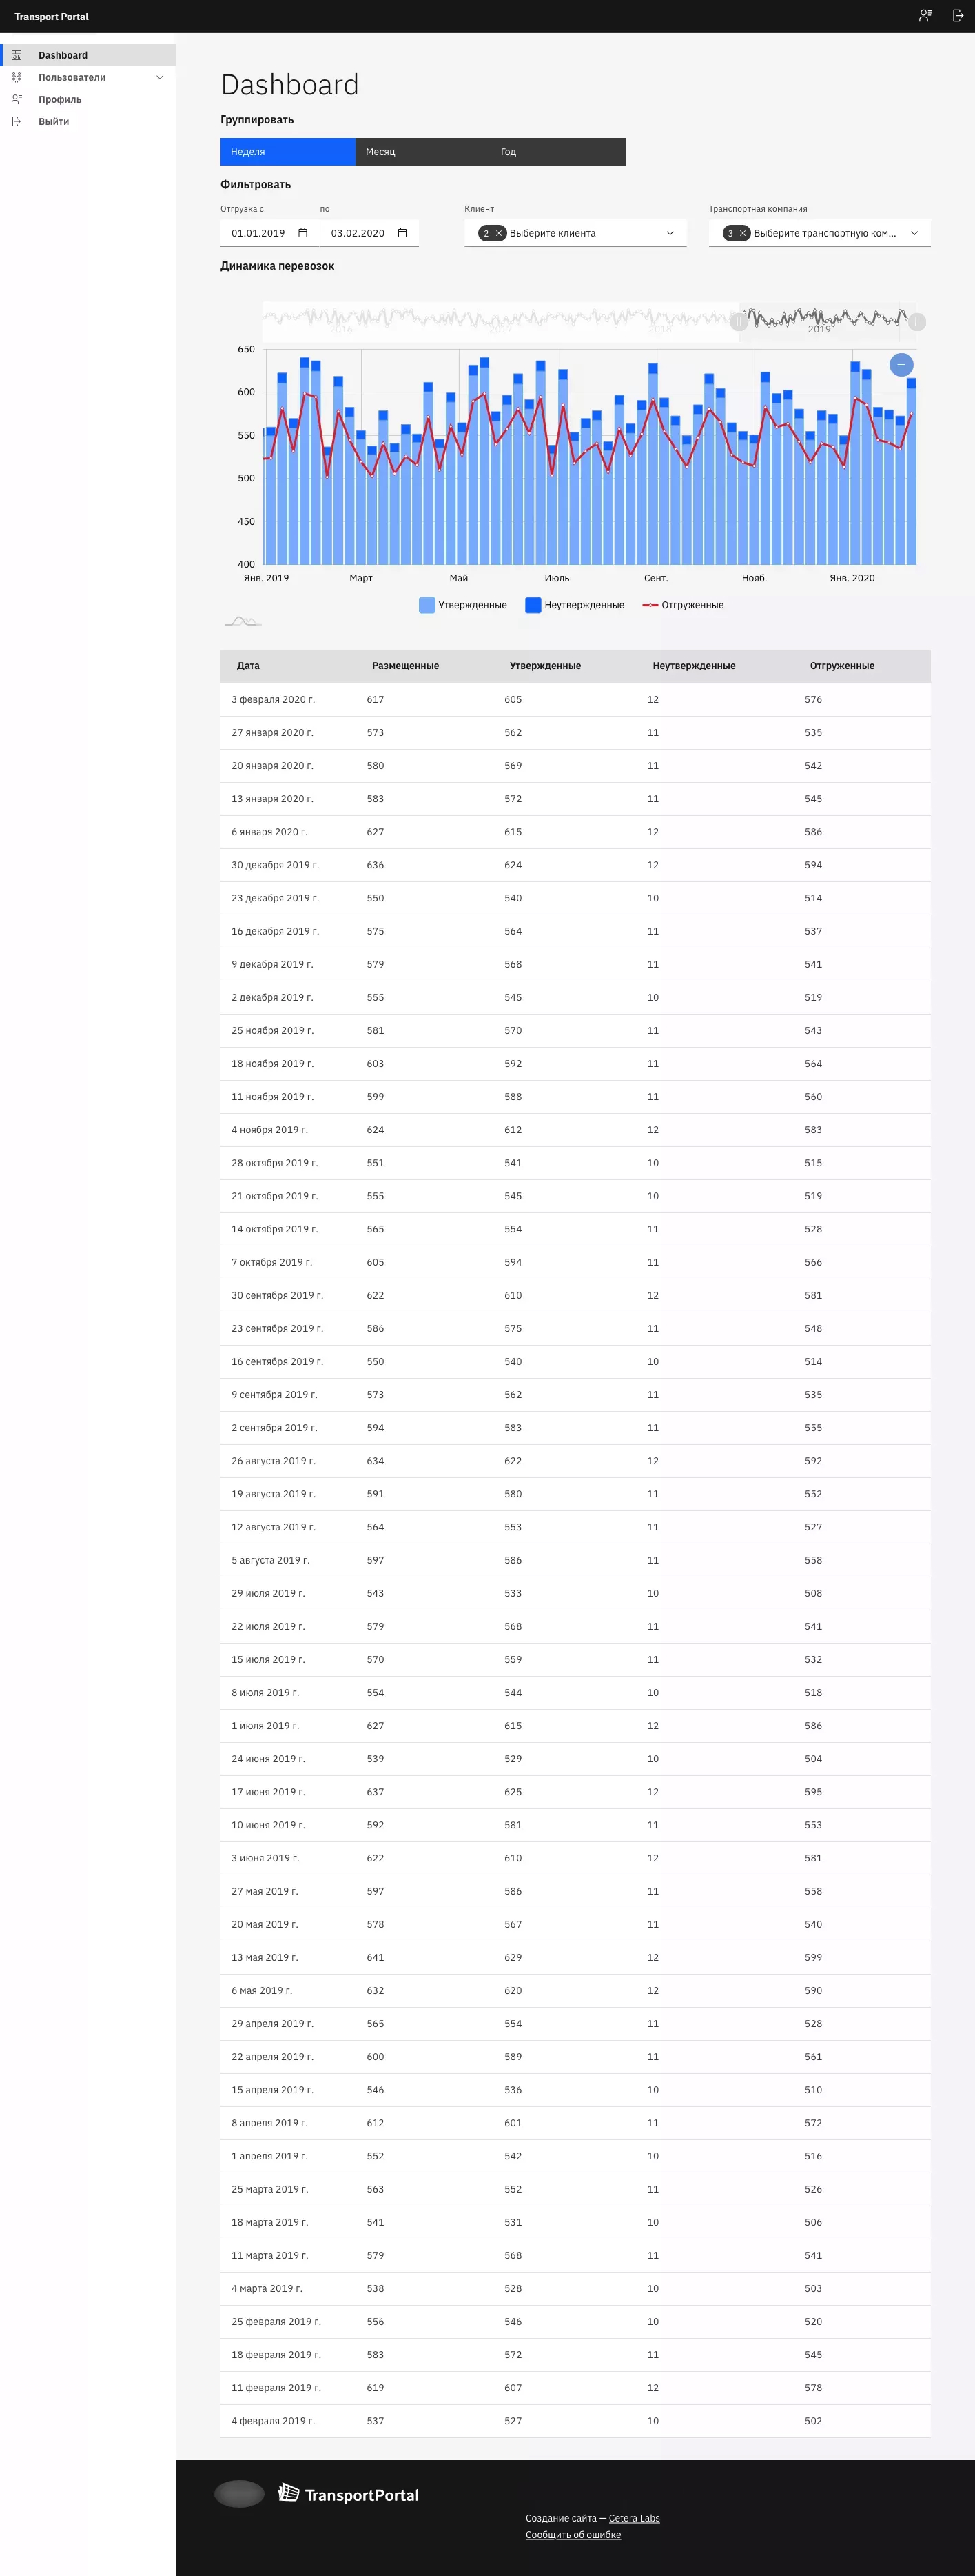This screenshot has height=2576, width=975.
Task: Click the TransportPortal logo in footer
Action: (349, 2494)
